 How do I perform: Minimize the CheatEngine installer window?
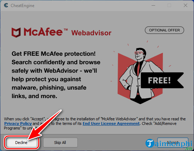click(153, 5)
